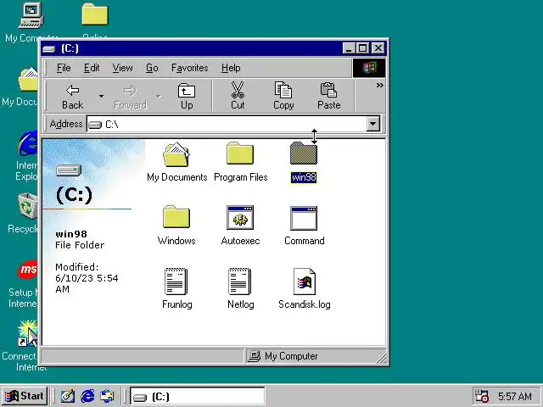Click the Task Scheduler tray icon
Image resolution: width=543 pixels, height=407 pixels.
(482, 396)
